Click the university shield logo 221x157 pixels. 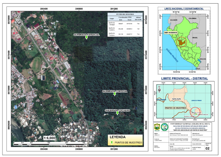coord(157,127)
